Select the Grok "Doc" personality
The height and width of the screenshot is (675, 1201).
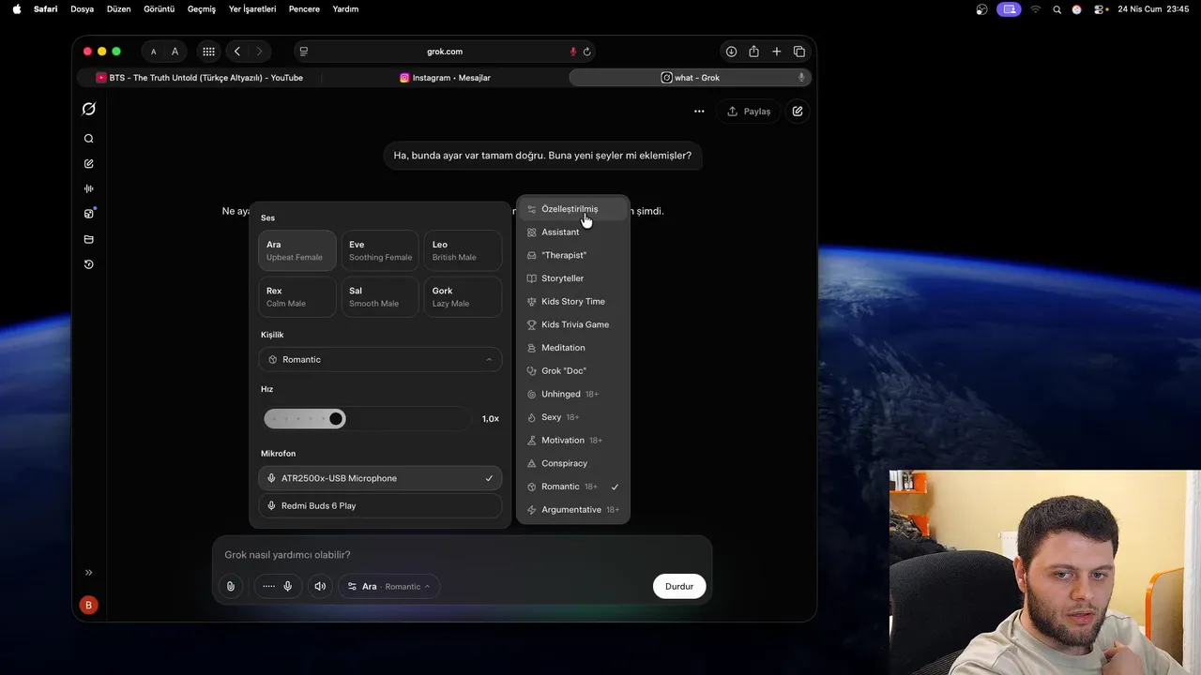[x=572, y=370]
